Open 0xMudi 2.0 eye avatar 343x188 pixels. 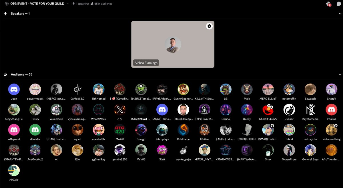(77, 89)
